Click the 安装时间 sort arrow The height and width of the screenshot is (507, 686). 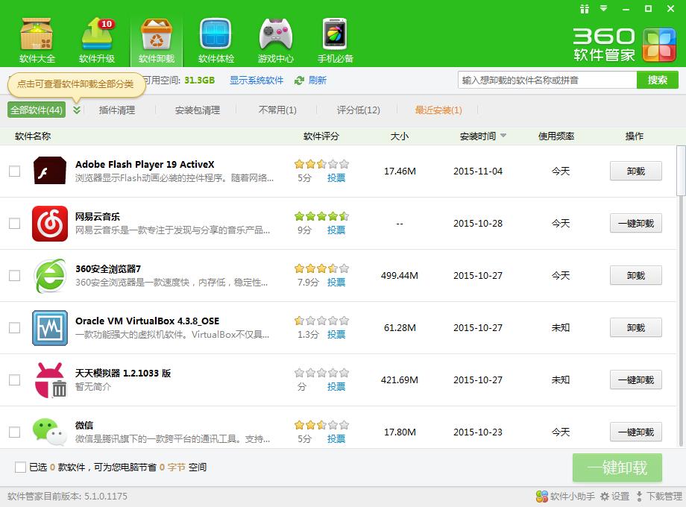point(503,136)
